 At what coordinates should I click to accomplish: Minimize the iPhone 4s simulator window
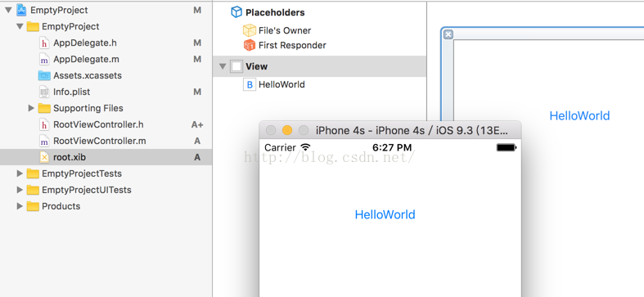pyautogui.click(x=287, y=131)
